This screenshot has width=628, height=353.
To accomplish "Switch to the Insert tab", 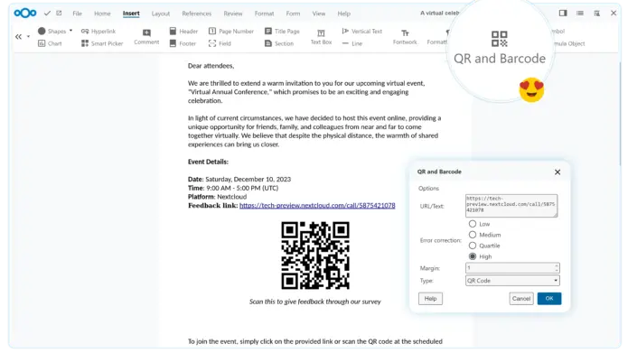I will coord(131,14).
